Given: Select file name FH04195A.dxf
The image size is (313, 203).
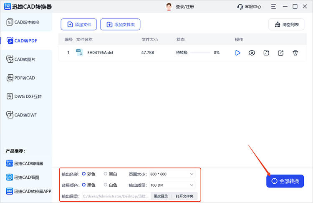Looking at the screenshot, I should (x=100, y=53).
